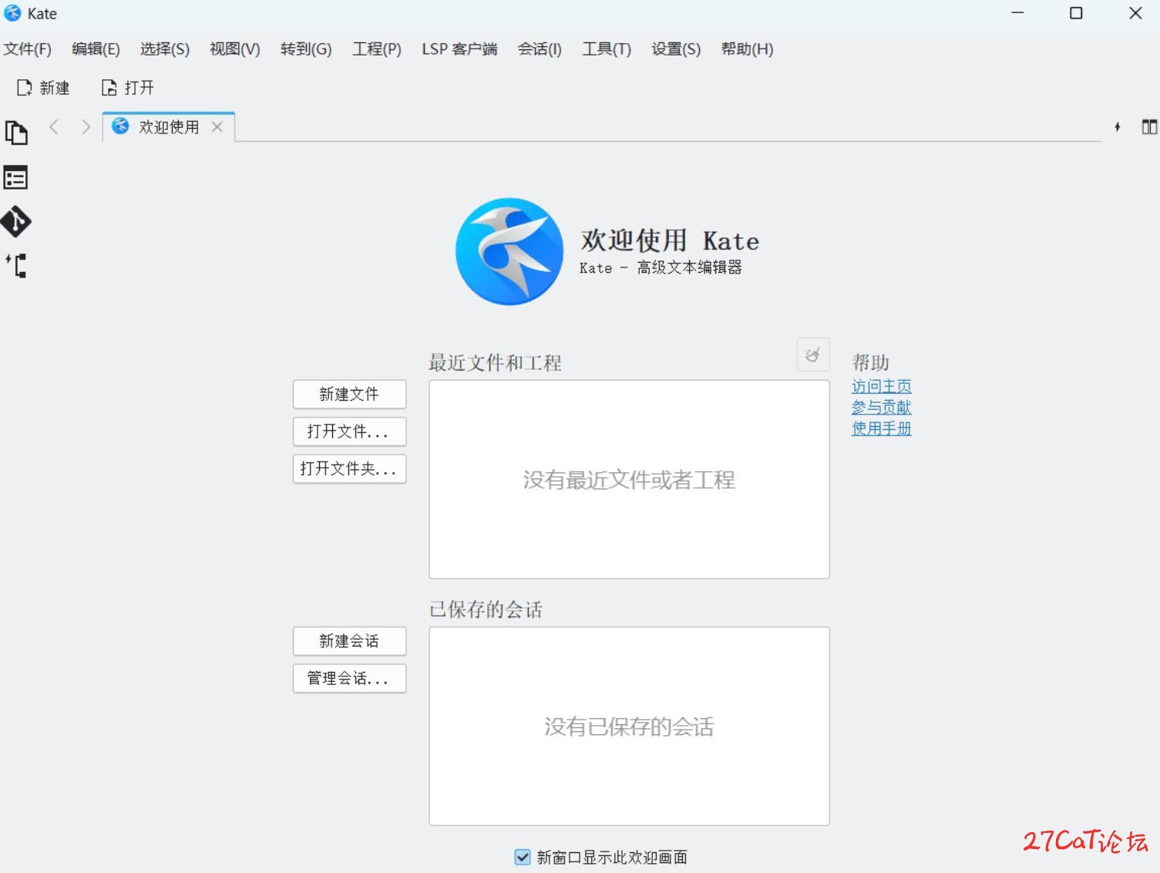Click the 新建 toolbar button
Viewport: 1160px width, 873px height.
pos(43,88)
